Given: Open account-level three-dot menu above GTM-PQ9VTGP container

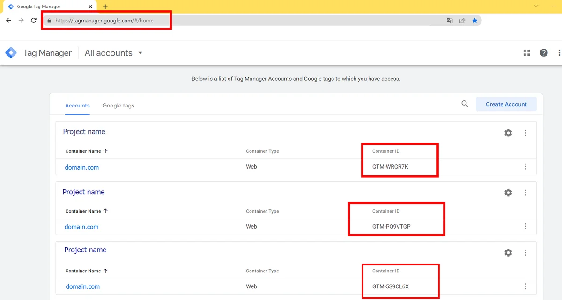Looking at the screenshot, I should (x=525, y=193).
